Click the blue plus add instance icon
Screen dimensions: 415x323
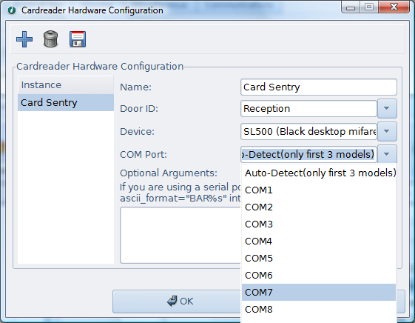point(24,39)
